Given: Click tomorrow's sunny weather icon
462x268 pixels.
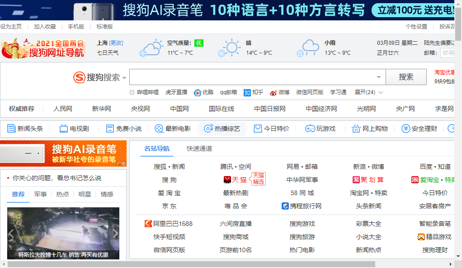Looking at the screenshot, I should point(230,48).
